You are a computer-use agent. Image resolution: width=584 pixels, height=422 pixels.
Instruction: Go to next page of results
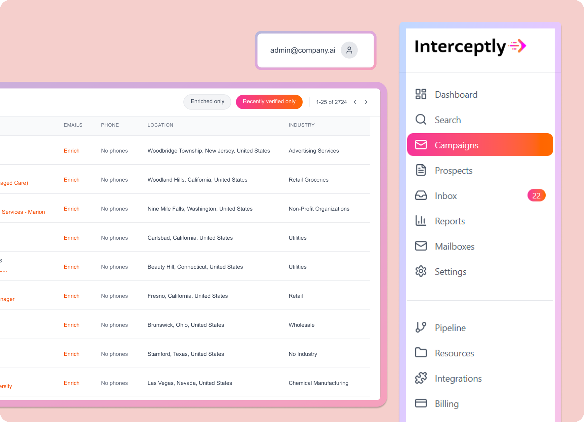pos(366,102)
